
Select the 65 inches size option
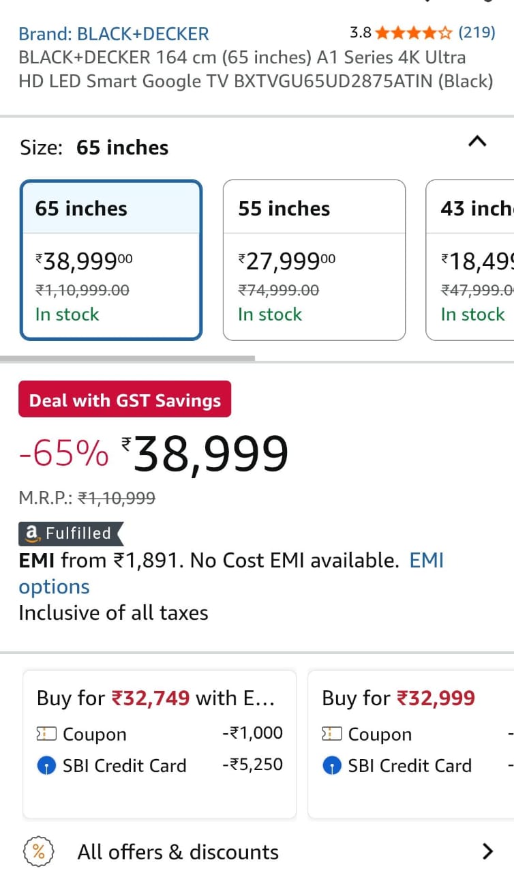click(x=111, y=259)
